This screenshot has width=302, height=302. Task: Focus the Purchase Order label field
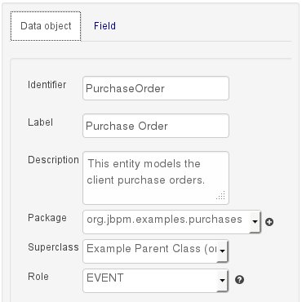tap(156, 126)
